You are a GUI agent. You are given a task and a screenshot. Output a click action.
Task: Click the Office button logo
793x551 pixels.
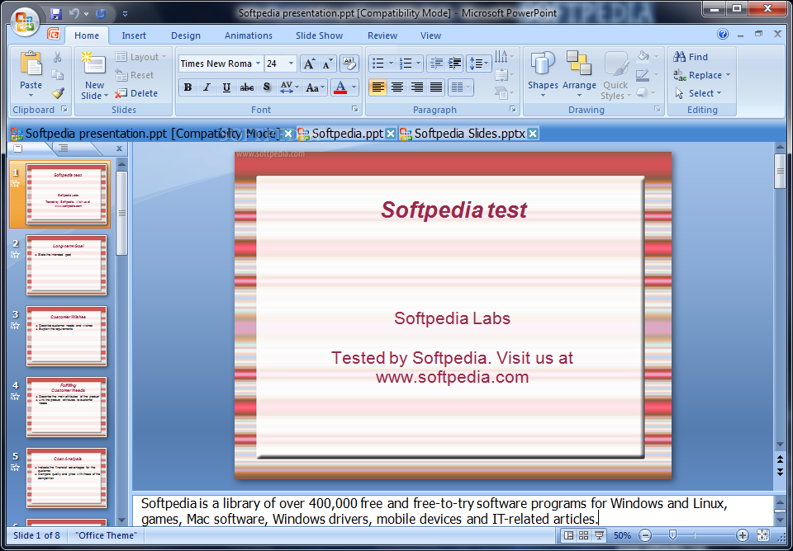point(25,21)
